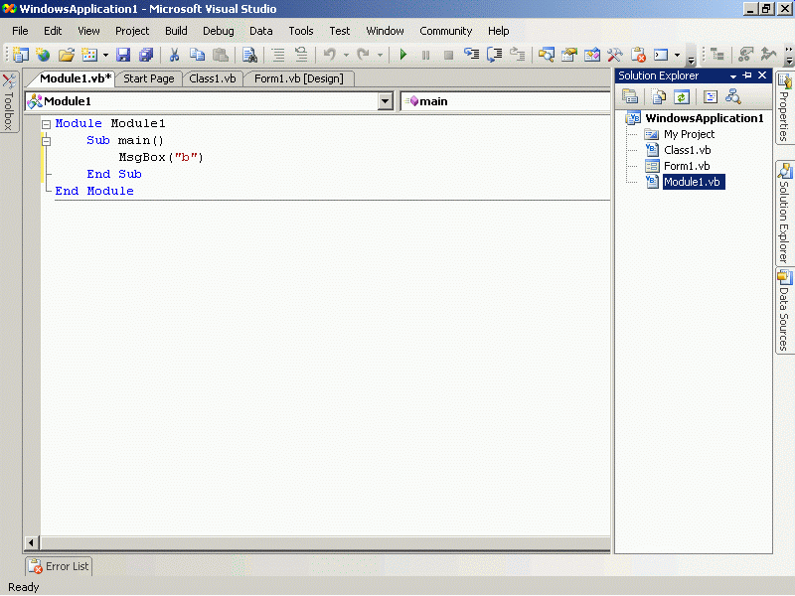Collapse the Module Module1 code region
795x596 pixels.
pyautogui.click(x=46, y=124)
